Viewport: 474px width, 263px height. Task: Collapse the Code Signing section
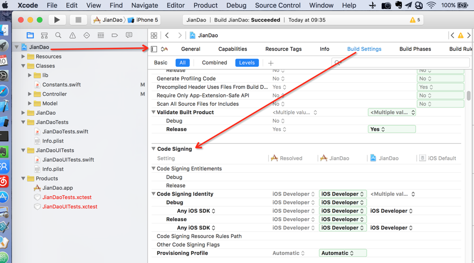(154, 149)
